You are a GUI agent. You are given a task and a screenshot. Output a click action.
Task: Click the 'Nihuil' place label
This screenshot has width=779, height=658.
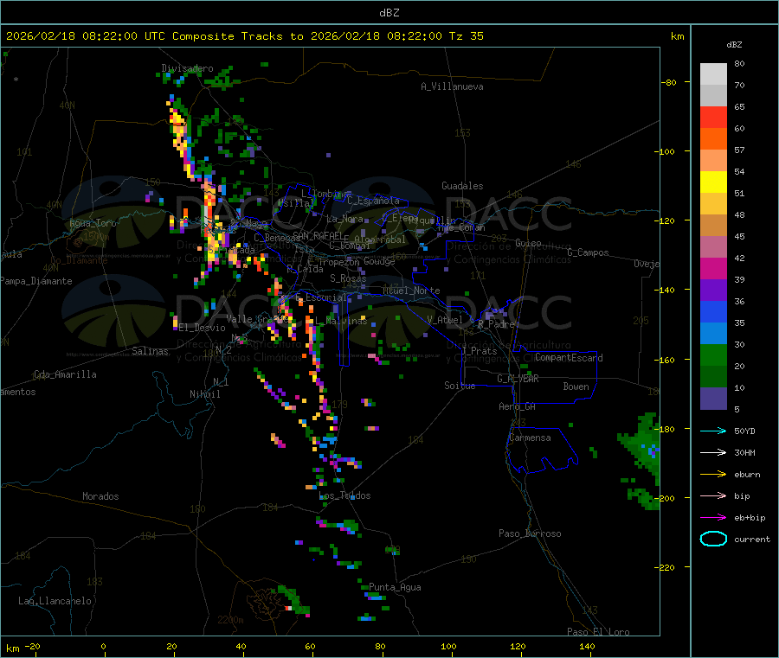[x=205, y=394]
